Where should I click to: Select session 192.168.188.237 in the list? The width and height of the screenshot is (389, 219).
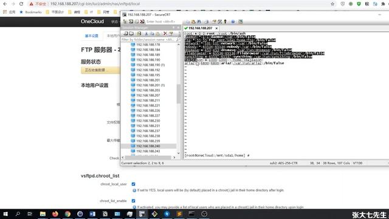click(x=148, y=131)
